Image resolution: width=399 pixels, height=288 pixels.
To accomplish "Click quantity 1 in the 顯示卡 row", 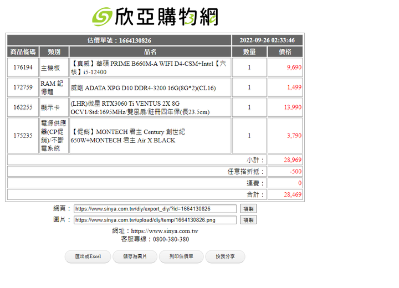I will tap(249, 107).
